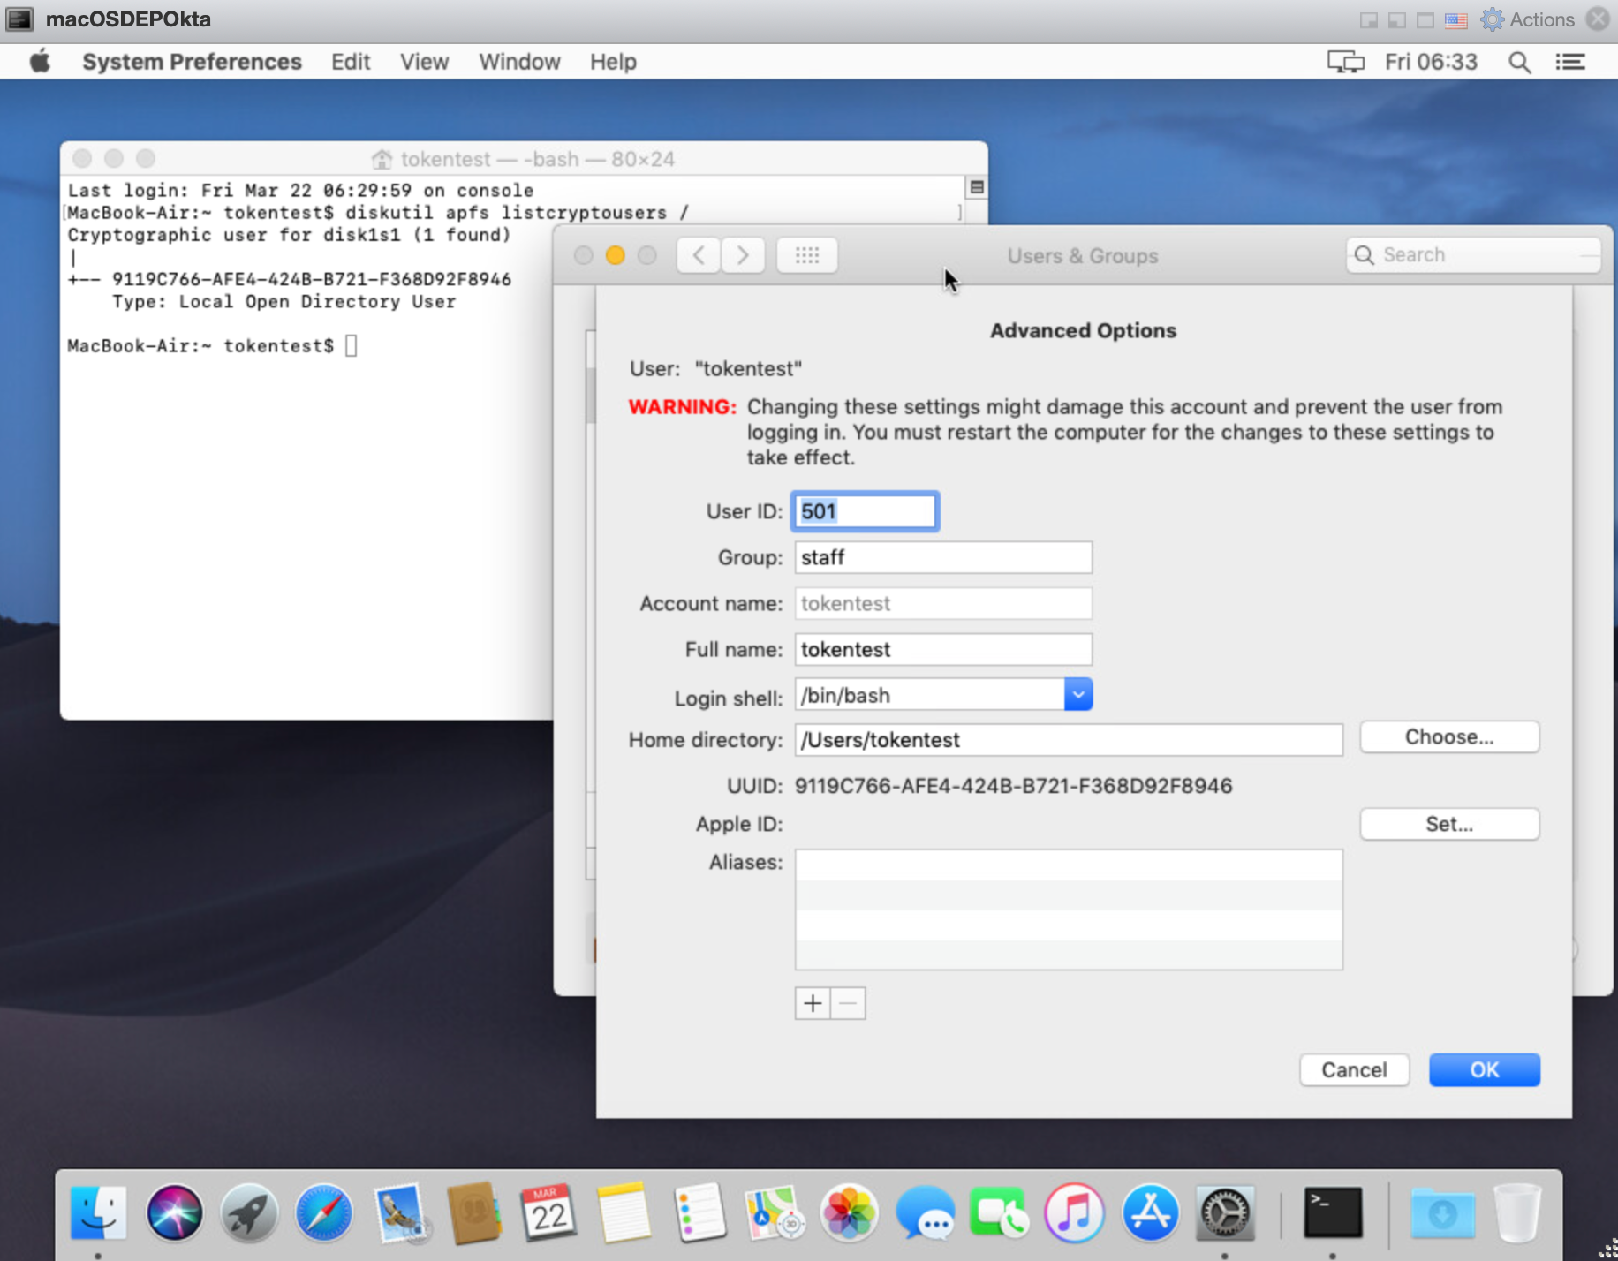Image resolution: width=1618 pixels, height=1261 pixels.
Task: Open Reminders list icon in Dock
Action: (x=699, y=1212)
